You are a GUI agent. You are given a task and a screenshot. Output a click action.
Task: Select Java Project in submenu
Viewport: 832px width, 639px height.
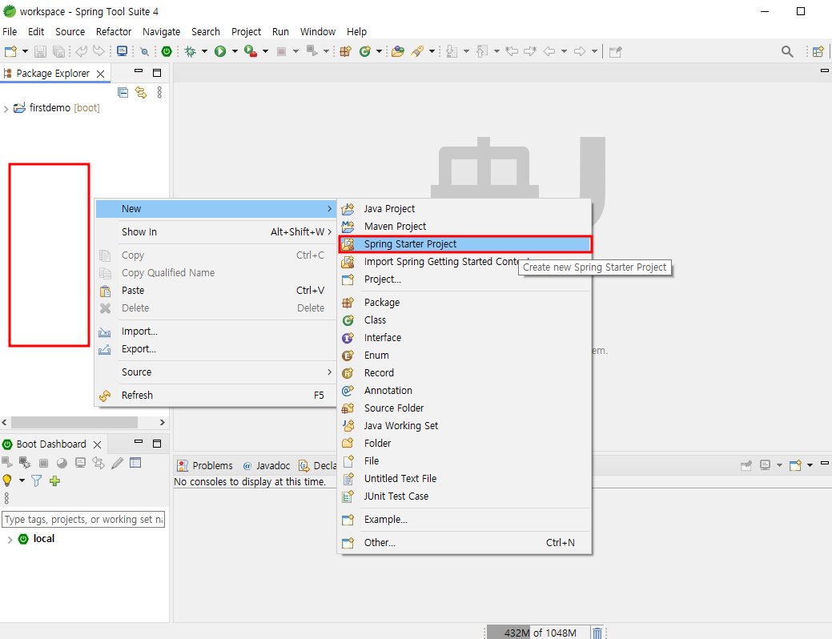464,209
